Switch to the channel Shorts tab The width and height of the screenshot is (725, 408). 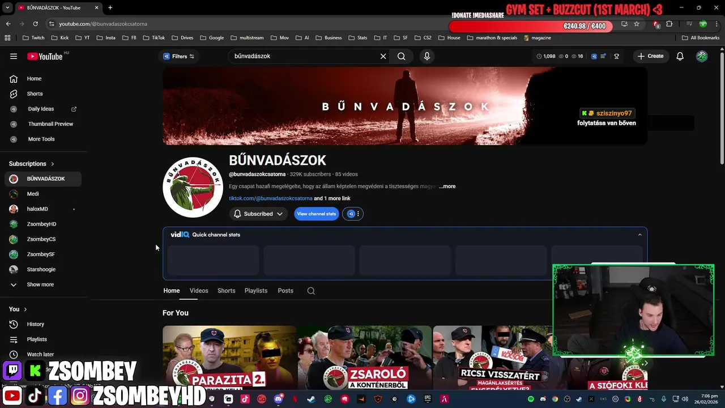(x=226, y=291)
